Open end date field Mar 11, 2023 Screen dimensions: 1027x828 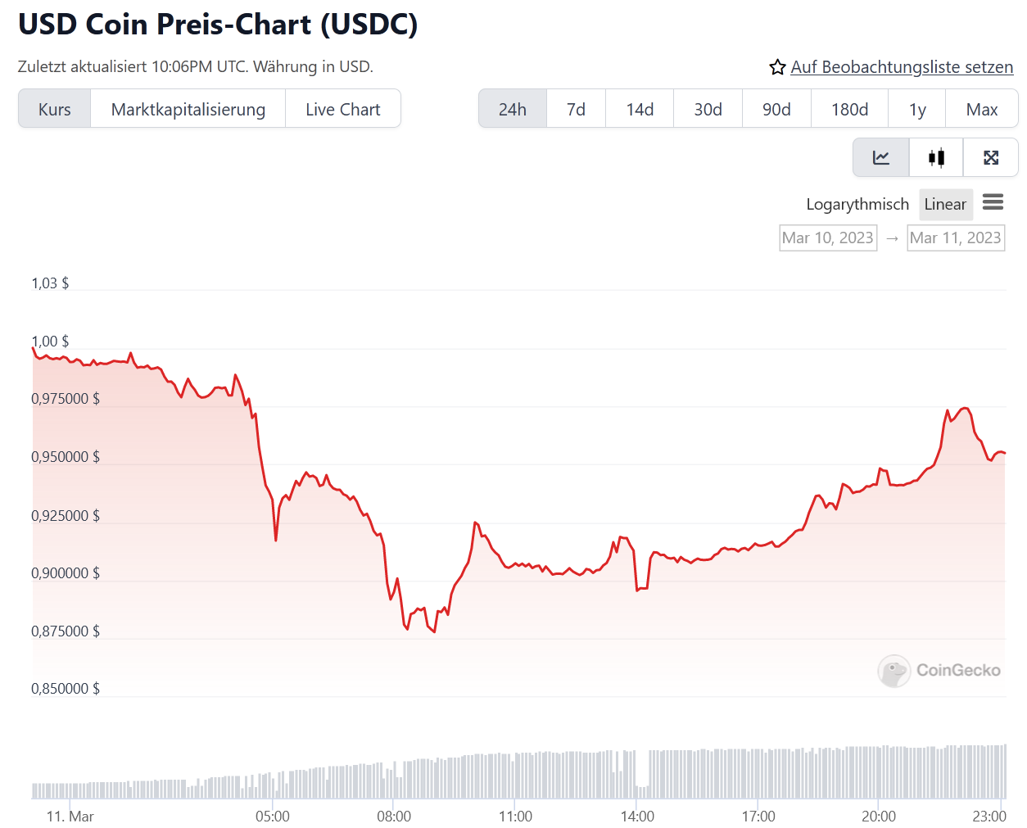tap(955, 238)
